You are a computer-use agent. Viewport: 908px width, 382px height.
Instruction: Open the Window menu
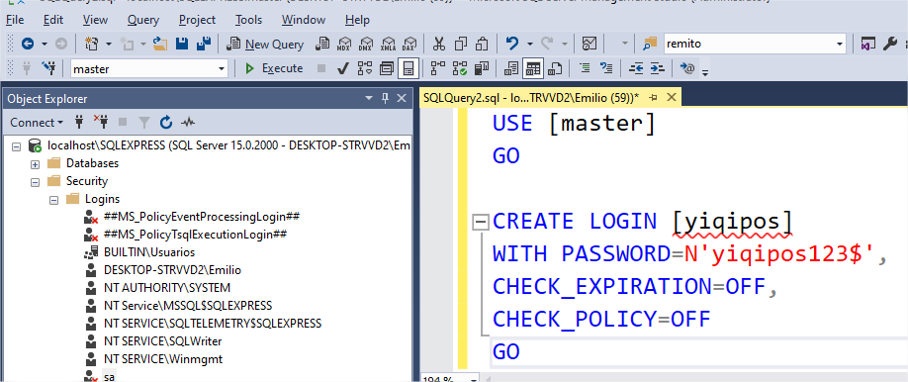coord(304,20)
